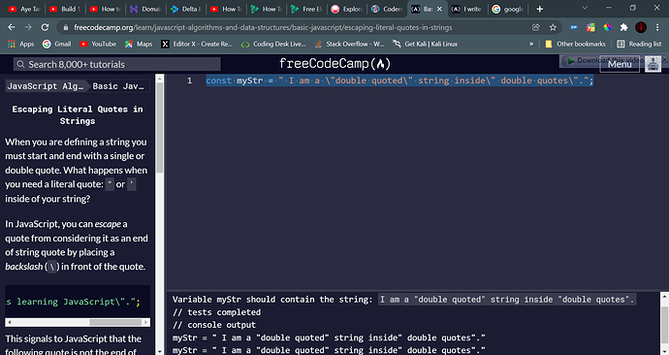Open Editor X bookmark
This screenshot has height=355, width=669.
point(197,44)
